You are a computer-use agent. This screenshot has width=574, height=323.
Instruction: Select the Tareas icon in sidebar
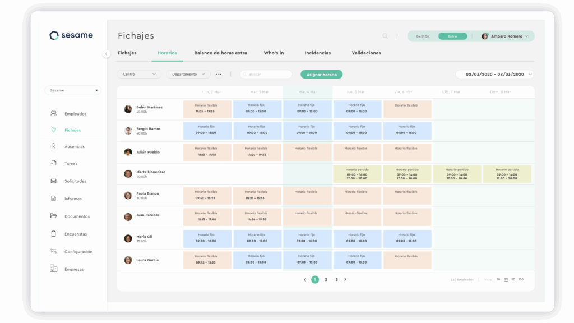[54, 164]
